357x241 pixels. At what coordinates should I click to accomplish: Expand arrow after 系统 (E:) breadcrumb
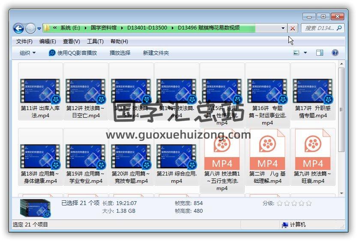(85, 28)
